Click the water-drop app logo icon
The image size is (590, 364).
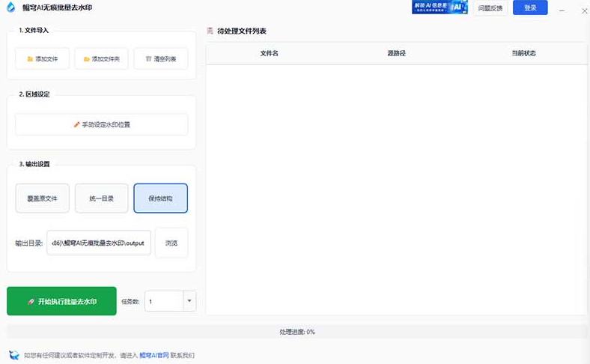coord(11,7)
